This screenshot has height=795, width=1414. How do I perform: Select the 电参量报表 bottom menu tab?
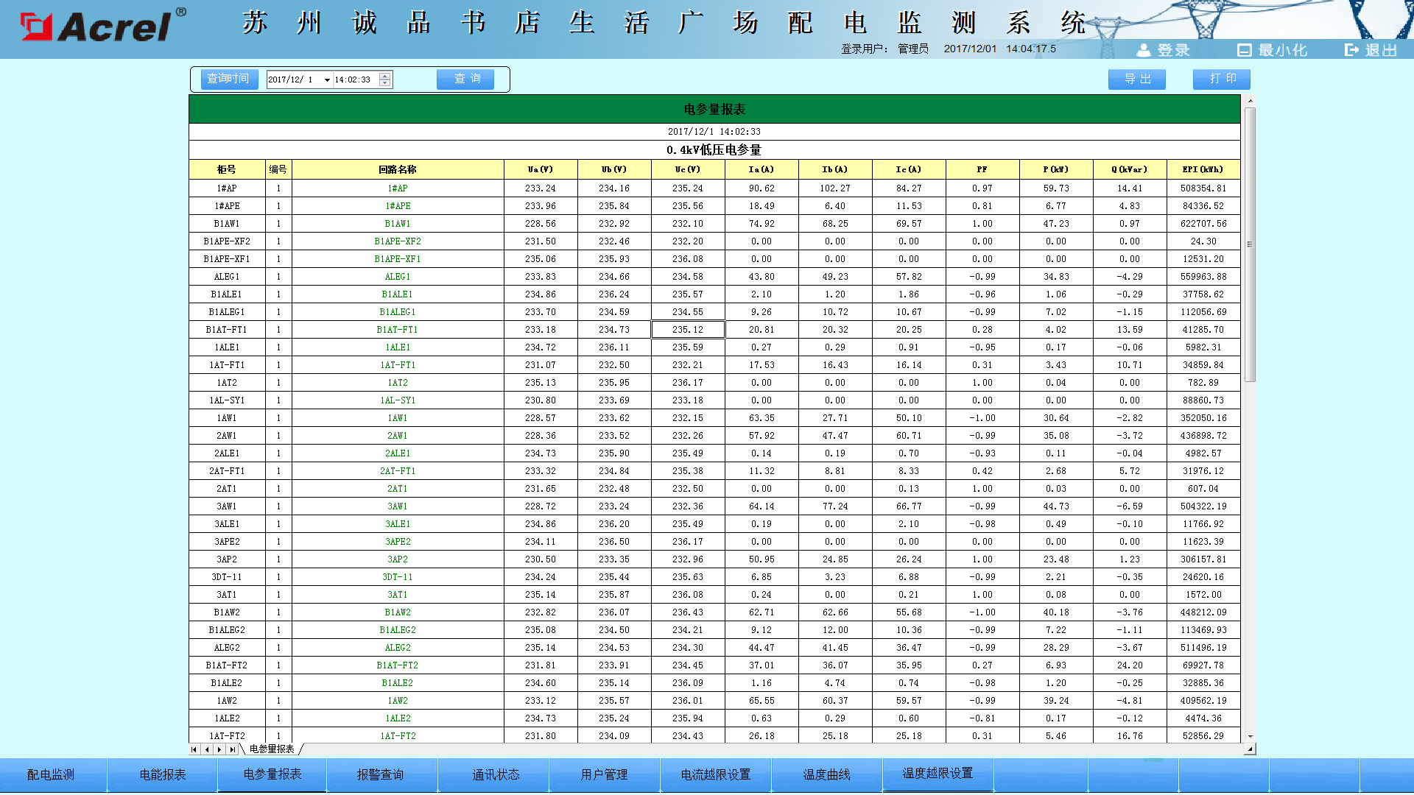click(272, 775)
